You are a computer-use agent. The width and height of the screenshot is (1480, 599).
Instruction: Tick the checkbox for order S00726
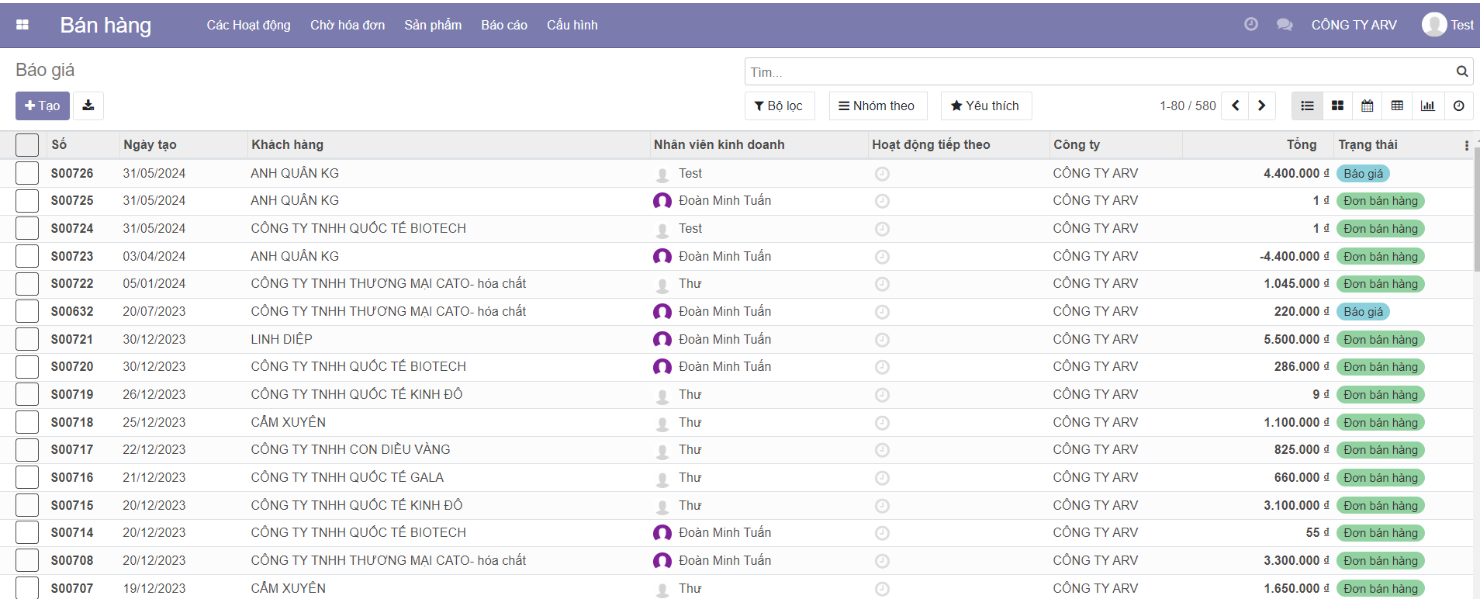(27, 173)
